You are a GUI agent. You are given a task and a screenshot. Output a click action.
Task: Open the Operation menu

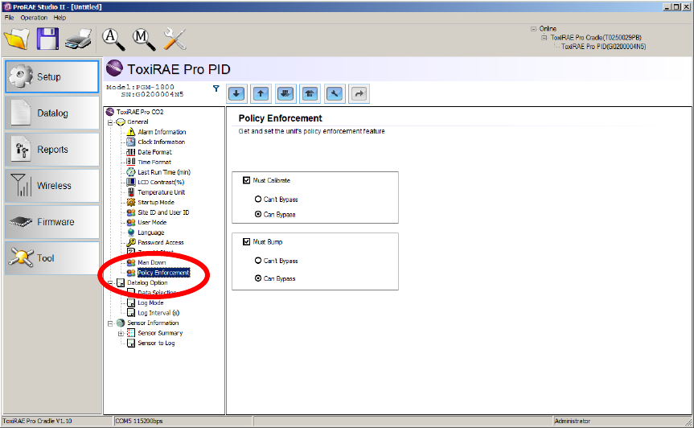tap(34, 18)
